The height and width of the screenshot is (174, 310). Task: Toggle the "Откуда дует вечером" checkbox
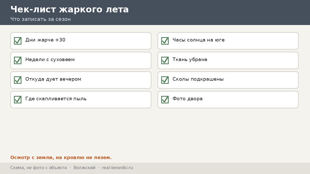pos(18,80)
